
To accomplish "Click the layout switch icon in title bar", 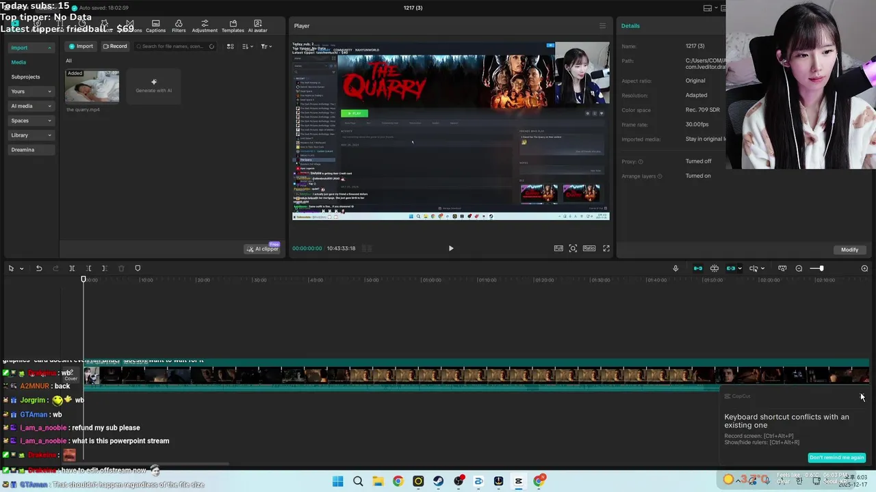I will click(x=708, y=8).
